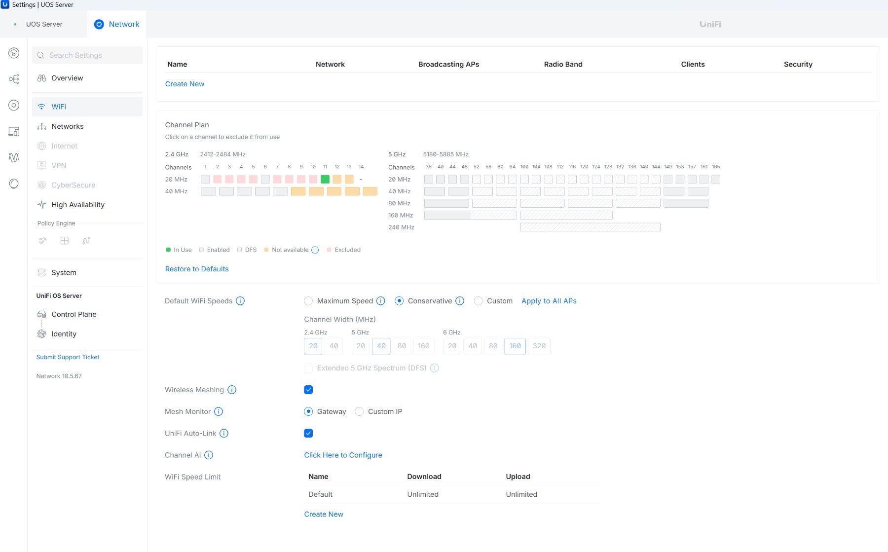
Task: Select the Maximum Speed radio button
Action: coord(308,301)
